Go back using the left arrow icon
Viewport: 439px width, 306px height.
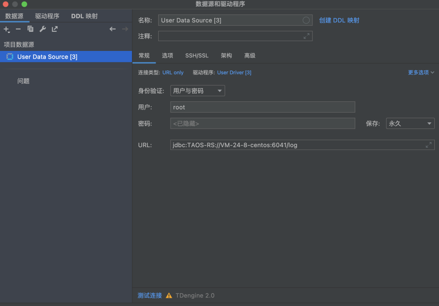[x=112, y=29]
